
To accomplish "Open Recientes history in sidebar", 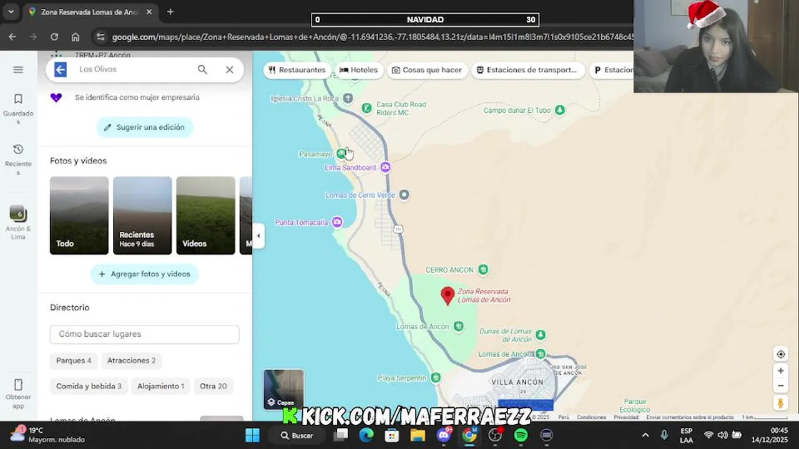I will click(18, 160).
